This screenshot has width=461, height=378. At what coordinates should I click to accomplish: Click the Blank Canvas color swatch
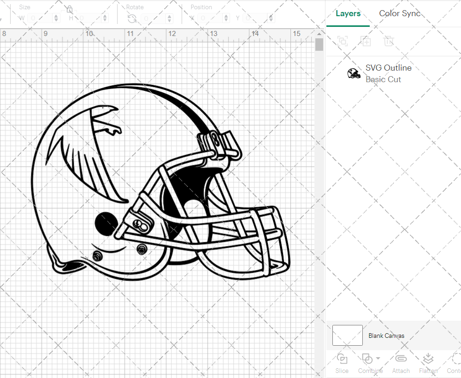click(347, 336)
